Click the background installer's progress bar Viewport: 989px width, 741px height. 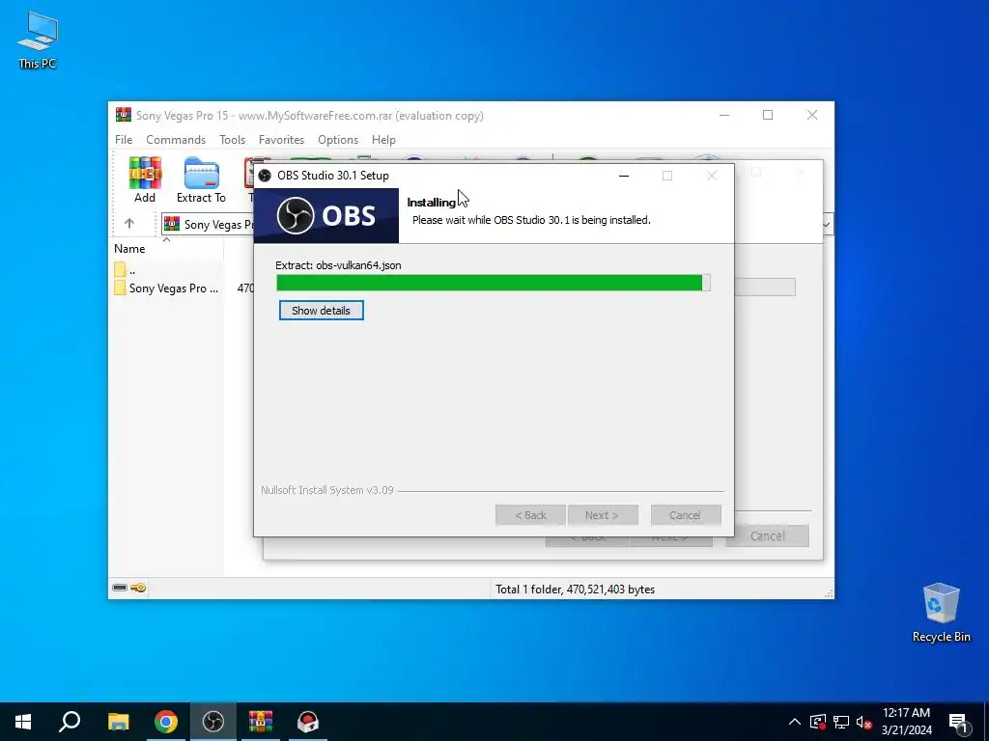765,288
